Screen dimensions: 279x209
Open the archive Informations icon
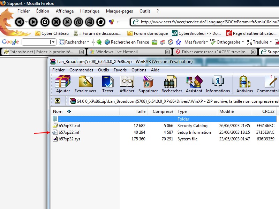(218, 84)
